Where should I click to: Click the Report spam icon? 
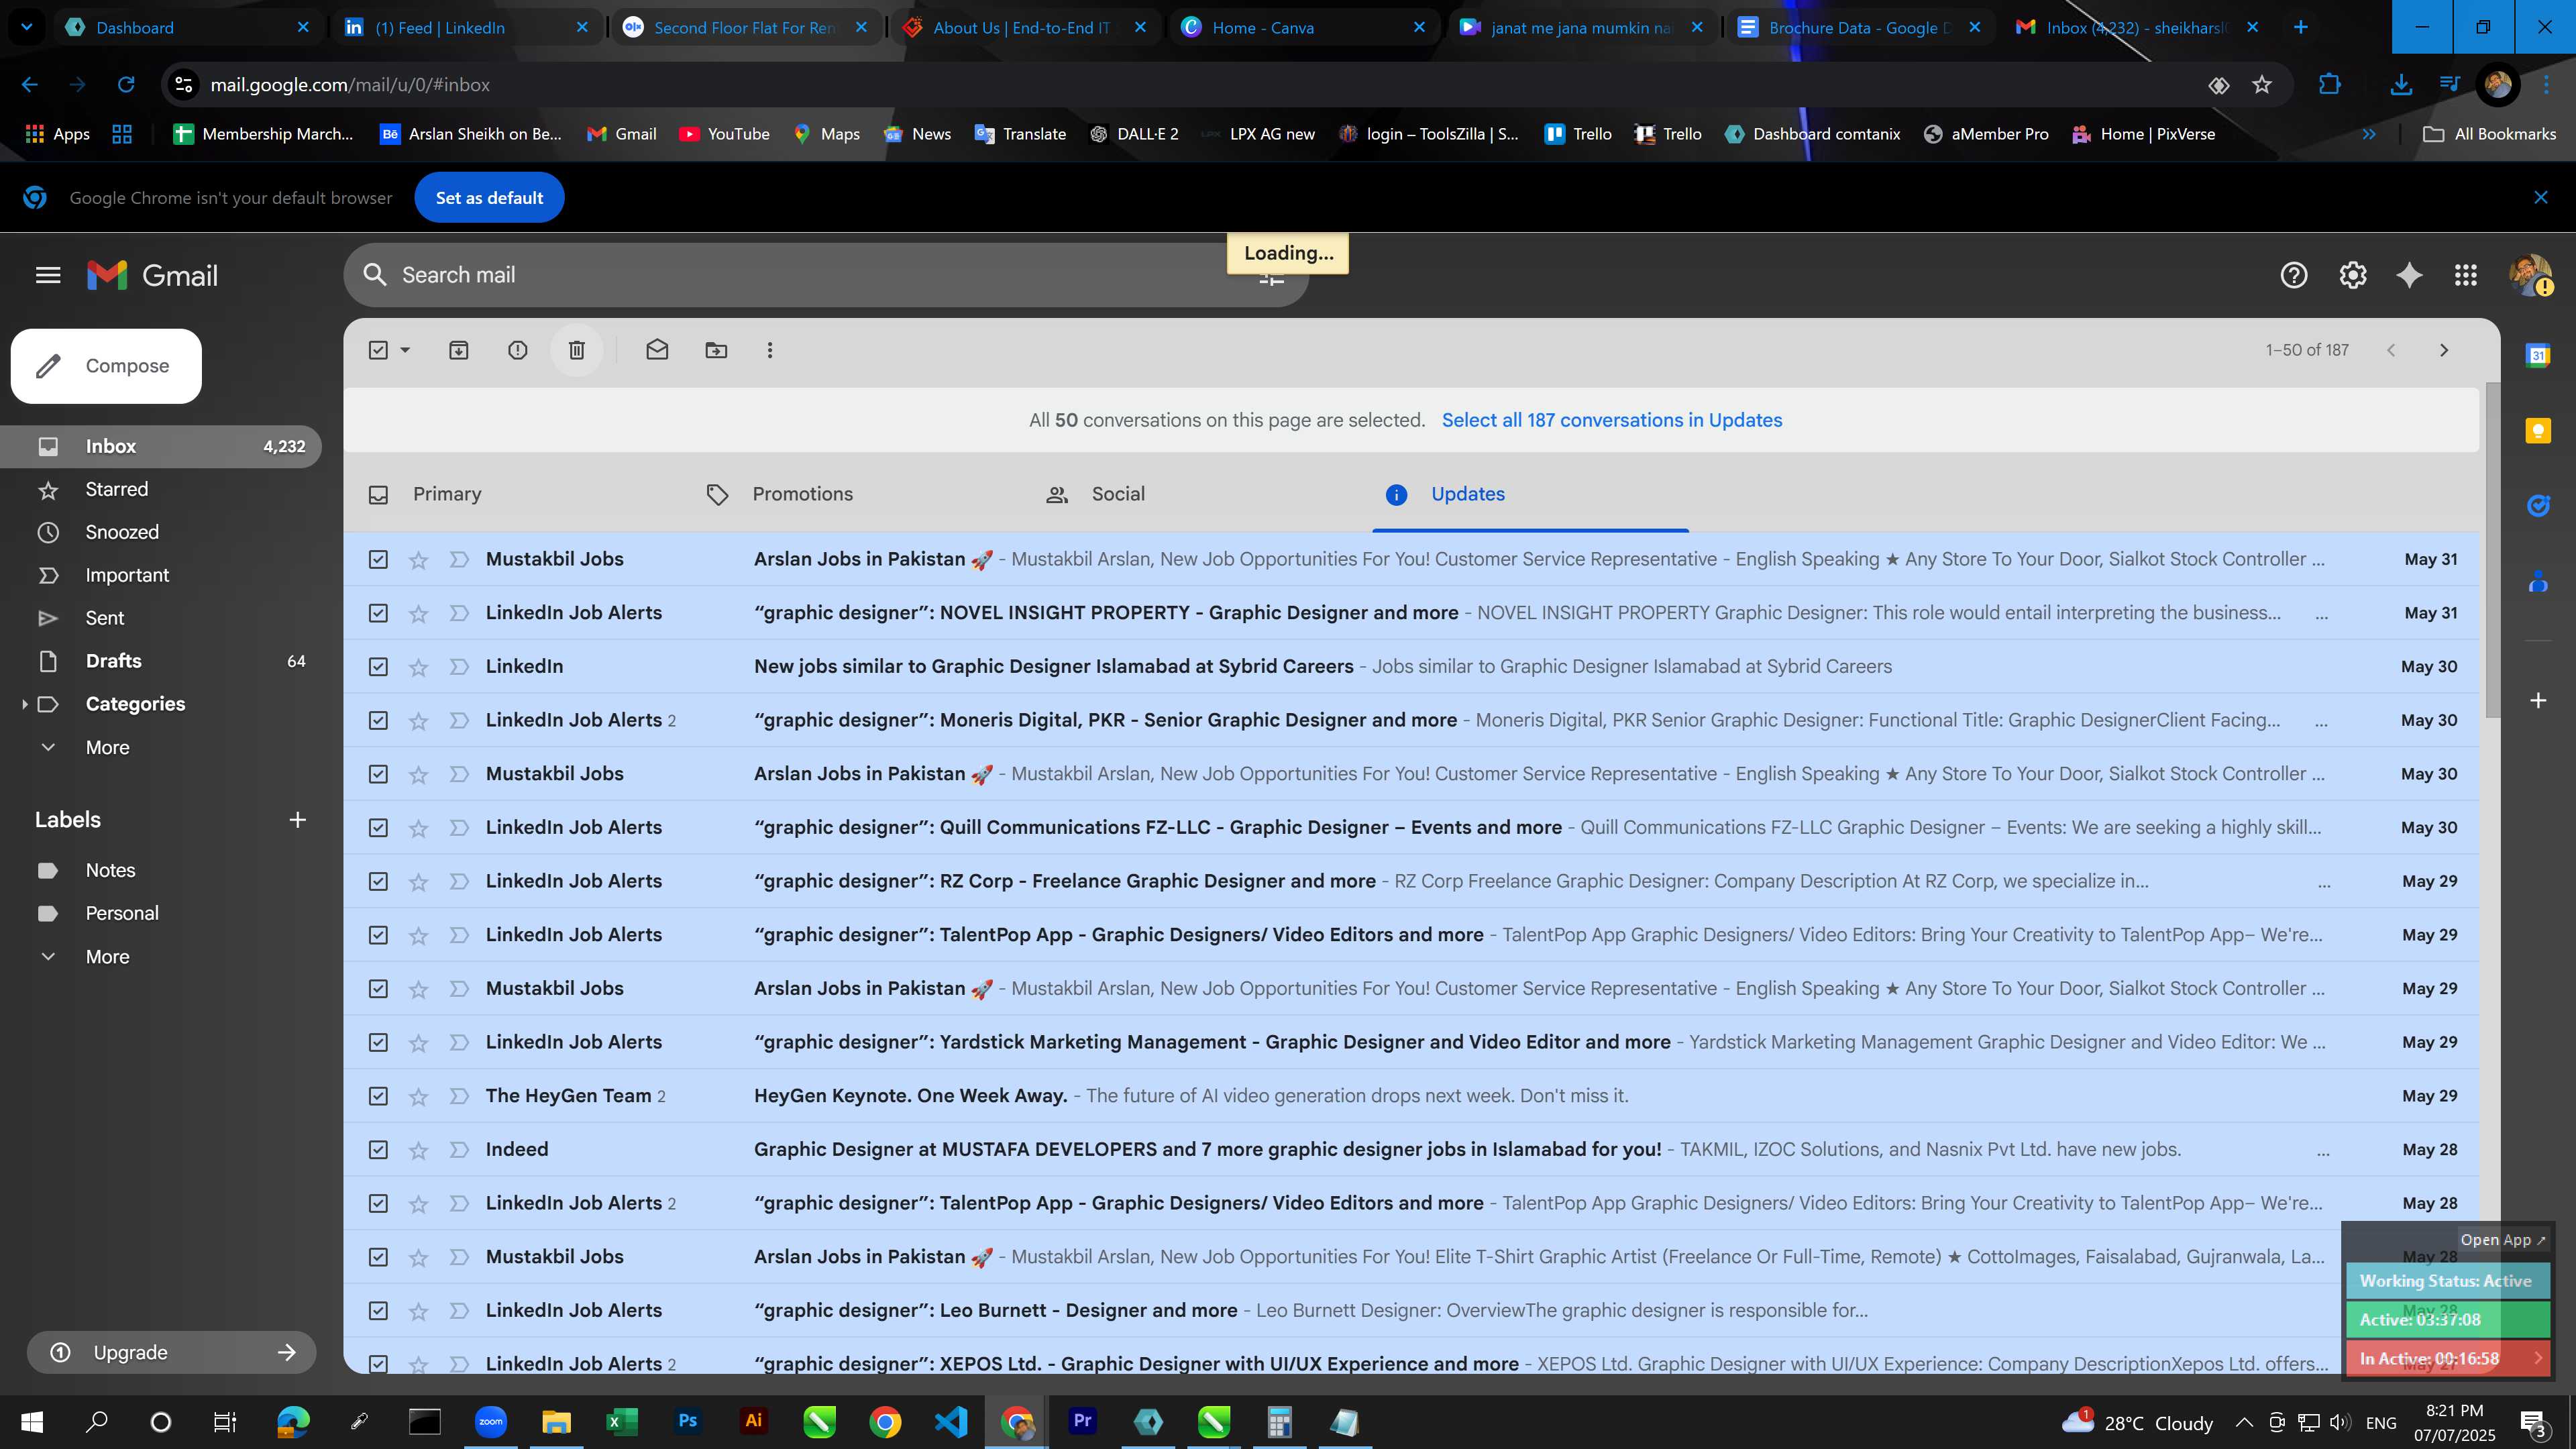click(x=517, y=350)
